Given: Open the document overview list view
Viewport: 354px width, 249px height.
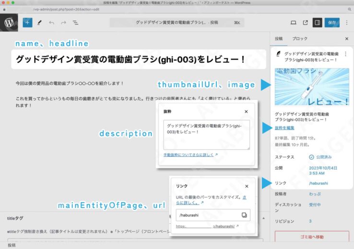Looking at the screenshot, I should (75, 22).
